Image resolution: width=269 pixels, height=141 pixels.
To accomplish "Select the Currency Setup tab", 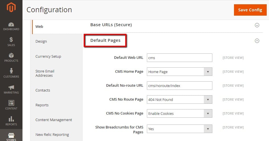I will coord(48,56).
